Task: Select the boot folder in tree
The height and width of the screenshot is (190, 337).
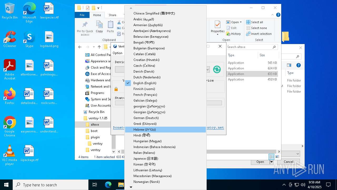Action: [x=94, y=131]
